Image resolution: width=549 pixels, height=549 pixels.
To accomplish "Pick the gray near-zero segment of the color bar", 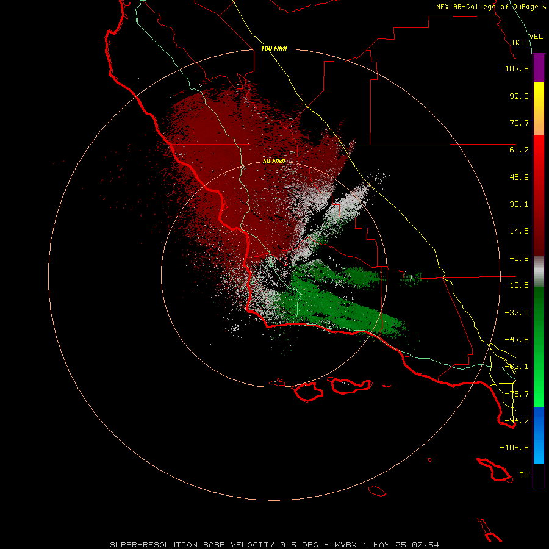I will click(539, 271).
